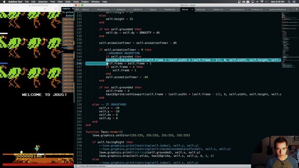Click the Preview window title Joust sprites png
Image resolution: width=299 pixels, height=168 pixels.
39,5
